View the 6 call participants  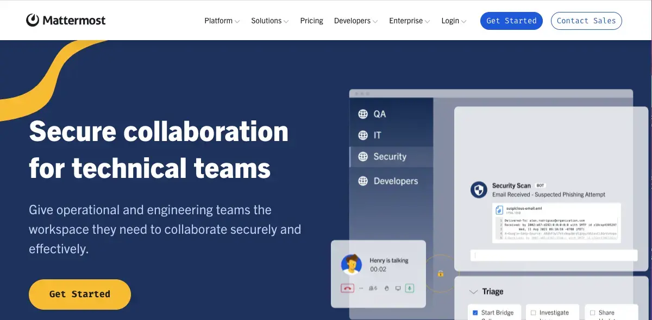[373, 289]
